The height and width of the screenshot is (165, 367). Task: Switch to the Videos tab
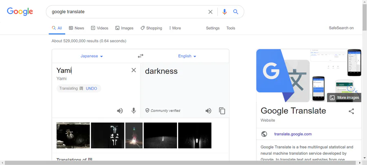[99, 28]
